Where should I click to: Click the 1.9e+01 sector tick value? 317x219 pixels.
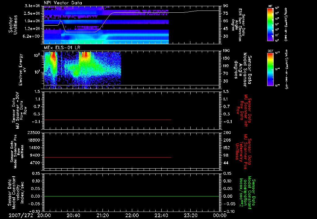32,21
